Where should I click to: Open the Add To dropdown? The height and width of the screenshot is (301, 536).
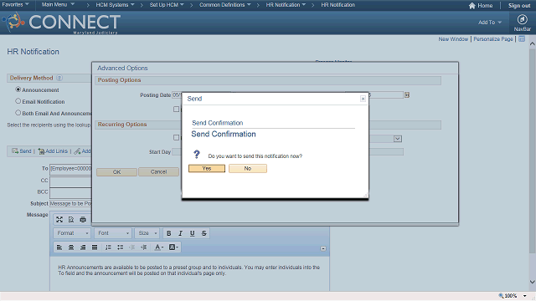pyautogui.click(x=489, y=23)
